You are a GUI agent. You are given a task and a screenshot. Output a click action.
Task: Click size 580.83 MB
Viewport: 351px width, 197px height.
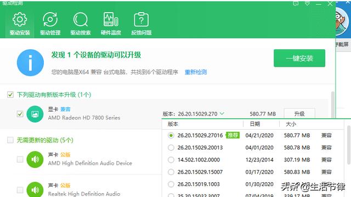(x=297, y=172)
